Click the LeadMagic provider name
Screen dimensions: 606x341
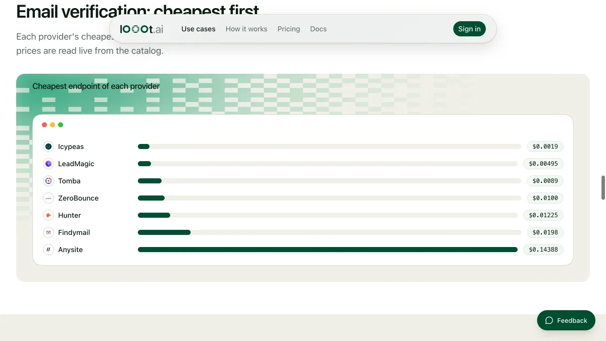pyautogui.click(x=76, y=164)
